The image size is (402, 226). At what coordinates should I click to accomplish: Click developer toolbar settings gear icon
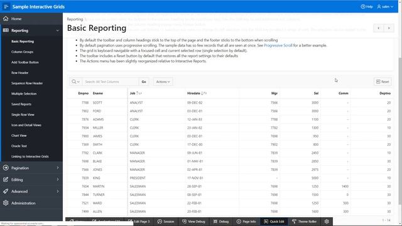tap(327, 222)
